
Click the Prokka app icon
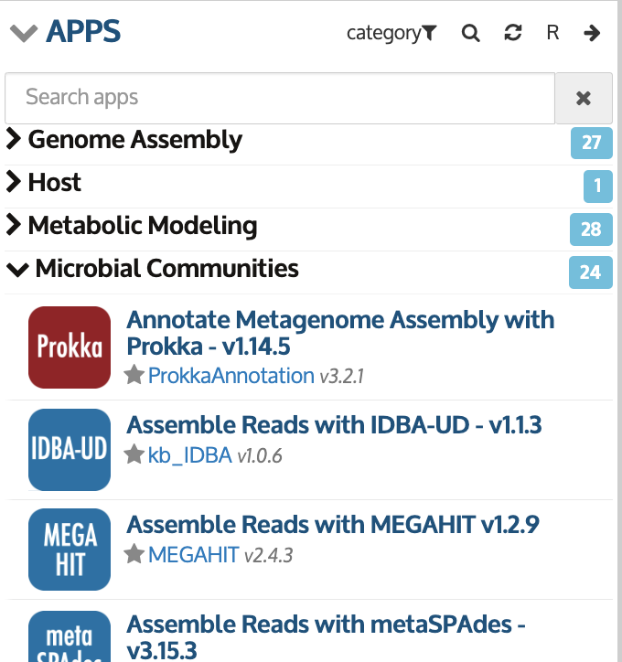[70, 347]
